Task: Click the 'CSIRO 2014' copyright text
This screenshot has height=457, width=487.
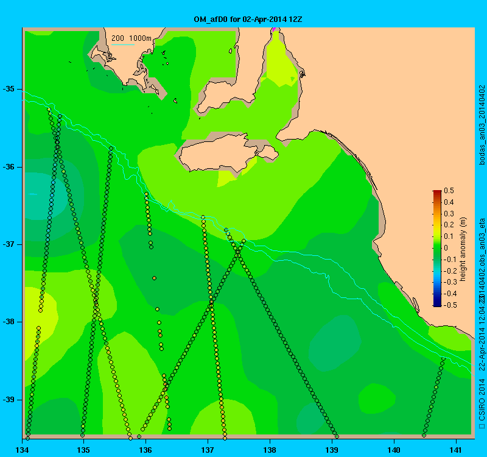Action: pos(482,400)
